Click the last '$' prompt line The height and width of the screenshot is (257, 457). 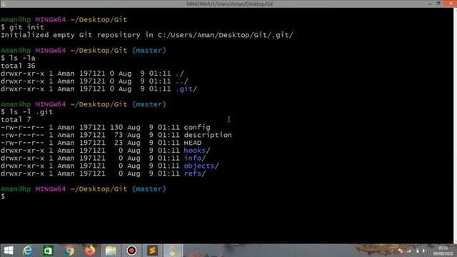3,197
